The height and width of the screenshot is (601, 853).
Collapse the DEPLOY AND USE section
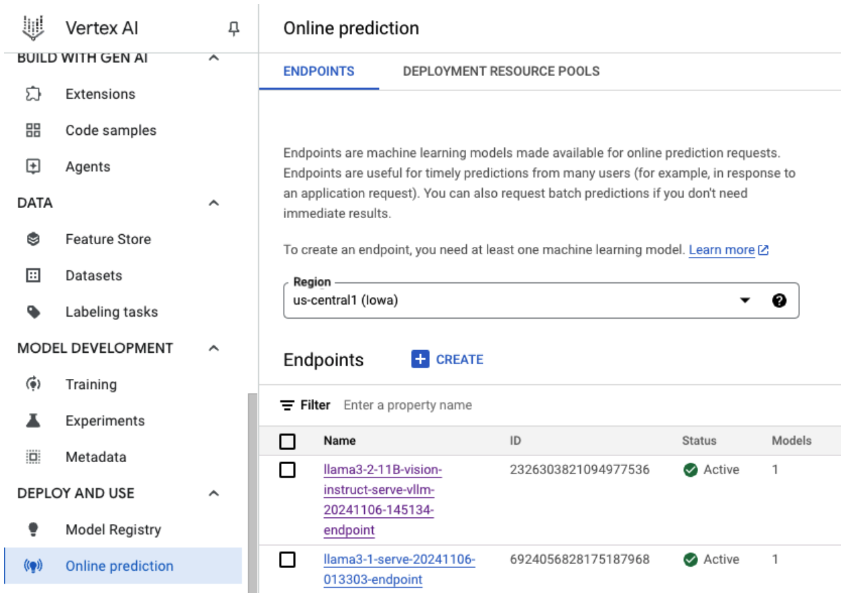(213, 493)
